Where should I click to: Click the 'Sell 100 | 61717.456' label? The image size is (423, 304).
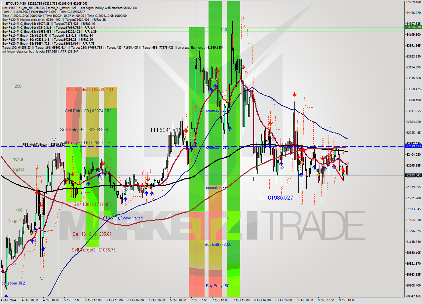point(93,205)
